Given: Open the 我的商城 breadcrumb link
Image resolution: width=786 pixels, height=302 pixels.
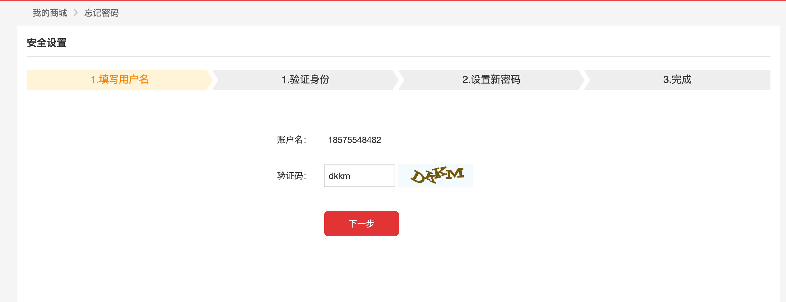Looking at the screenshot, I should click(x=50, y=13).
